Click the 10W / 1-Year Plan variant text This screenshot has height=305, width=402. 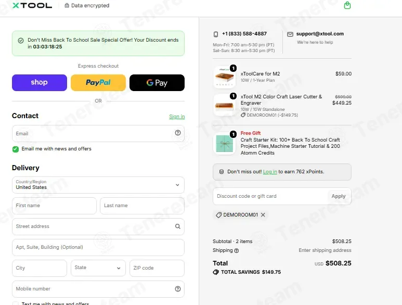pos(257,80)
